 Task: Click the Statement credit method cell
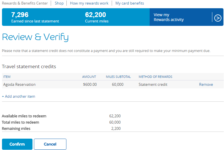[x=153, y=84]
